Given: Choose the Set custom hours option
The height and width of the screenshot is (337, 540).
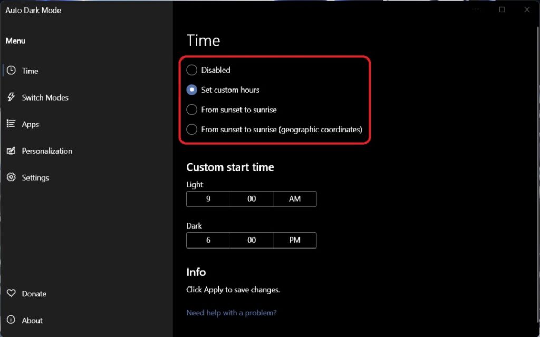Looking at the screenshot, I should tap(191, 90).
